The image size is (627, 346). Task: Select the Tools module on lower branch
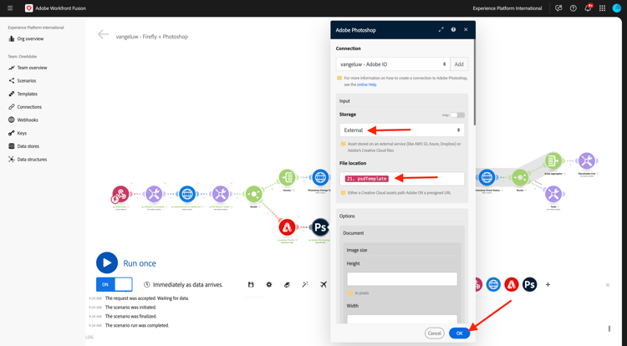point(553,194)
